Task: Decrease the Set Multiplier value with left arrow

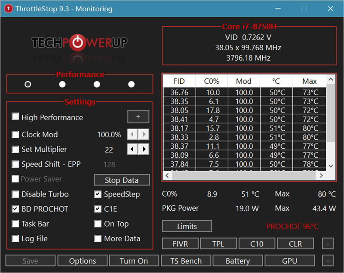Action: pyautogui.click(x=133, y=149)
